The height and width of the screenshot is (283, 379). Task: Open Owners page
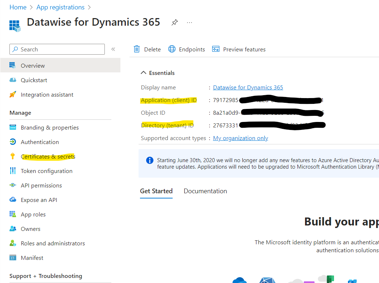(30, 229)
